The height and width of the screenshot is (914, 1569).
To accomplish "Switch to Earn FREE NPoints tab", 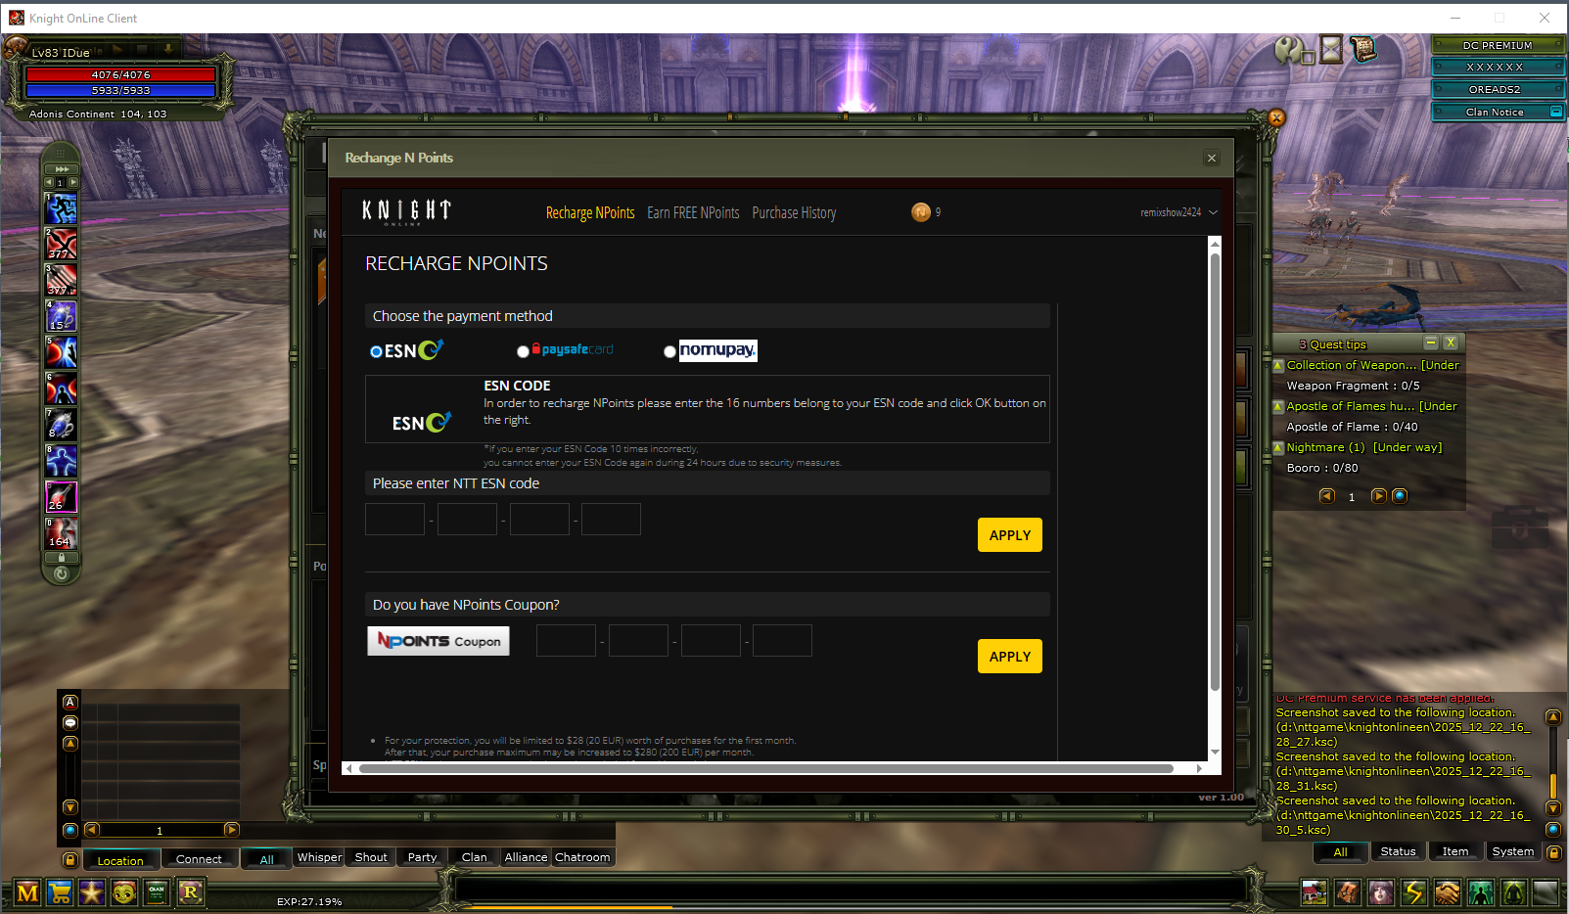I will (x=693, y=212).
